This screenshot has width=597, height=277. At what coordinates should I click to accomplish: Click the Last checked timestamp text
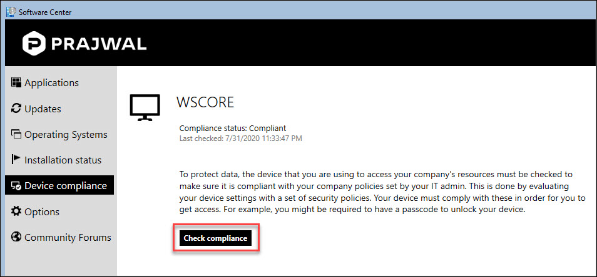[x=241, y=138]
